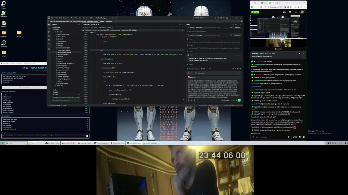348x195 pixels.
Task: Click Disable Non ASCII Highlight
Action: point(129,30)
